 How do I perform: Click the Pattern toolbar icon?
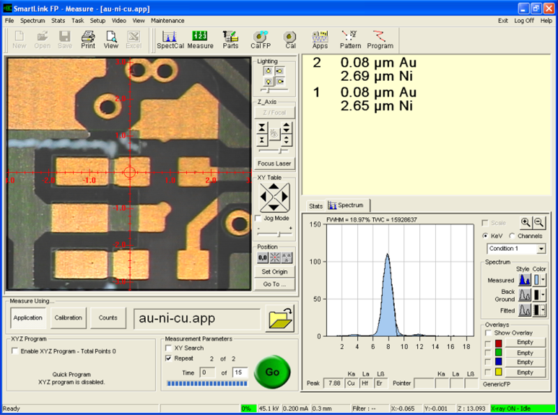pos(350,39)
